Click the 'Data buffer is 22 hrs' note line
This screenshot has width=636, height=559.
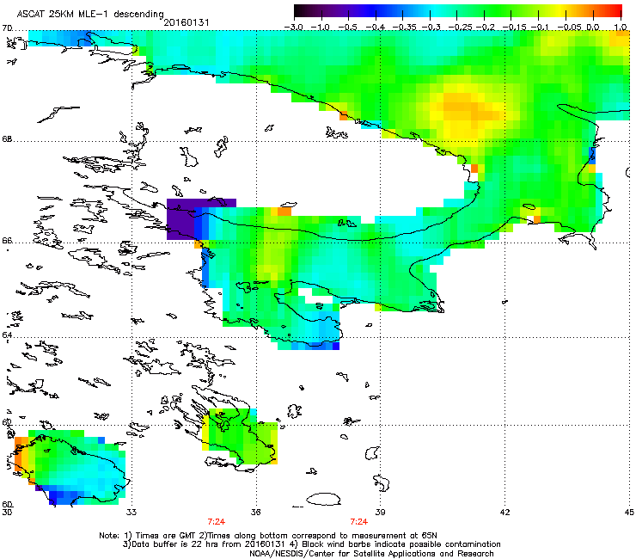click(x=311, y=544)
